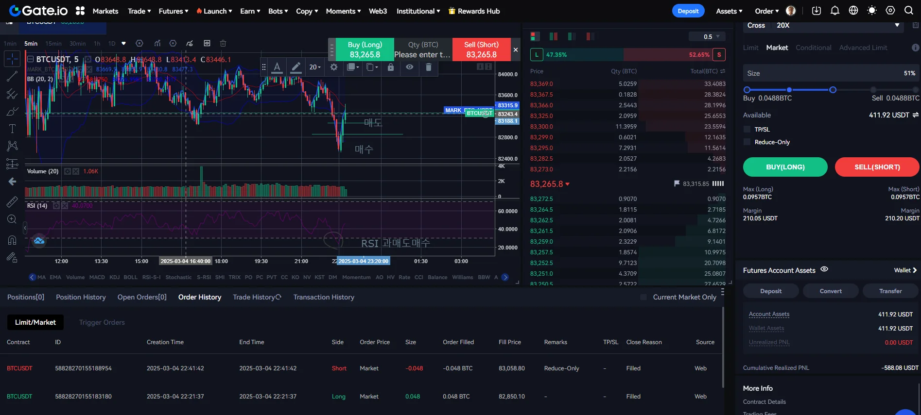
Task: Toggle visibility of Futures Account Assets
Action: (824, 269)
